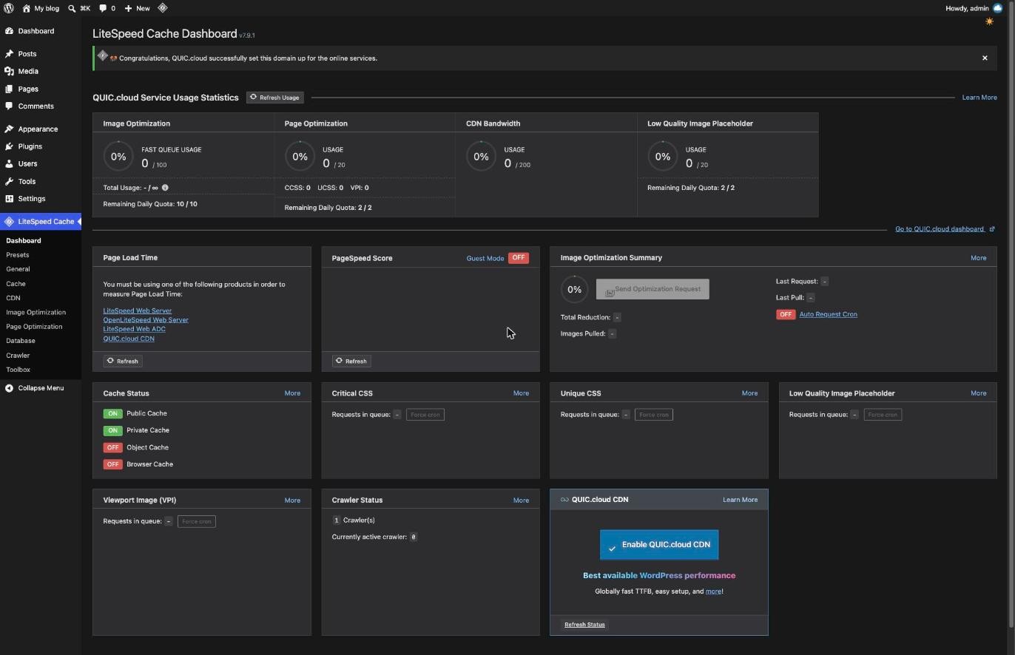Viewport: 1015px width, 655px height.
Task: Click the Dashboard gauge icon in sidebar
Action: click(x=9, y=31)
